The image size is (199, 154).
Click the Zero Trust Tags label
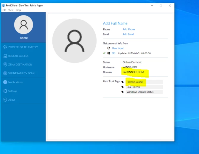tap(111, 81)
